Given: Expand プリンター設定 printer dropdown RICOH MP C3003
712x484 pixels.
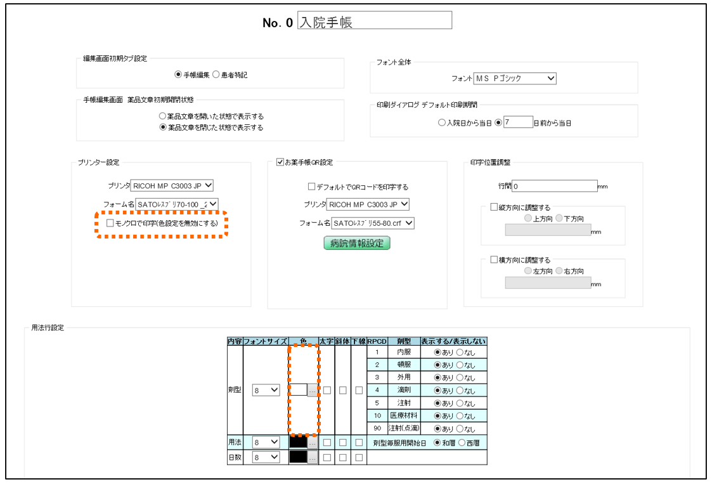Looking at the screenshot, I should [x=172, y=186].
